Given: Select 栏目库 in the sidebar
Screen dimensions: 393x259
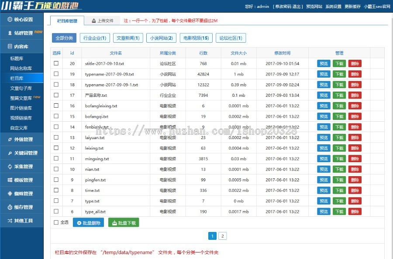Looking at the screenshot, I should (21, 78).
